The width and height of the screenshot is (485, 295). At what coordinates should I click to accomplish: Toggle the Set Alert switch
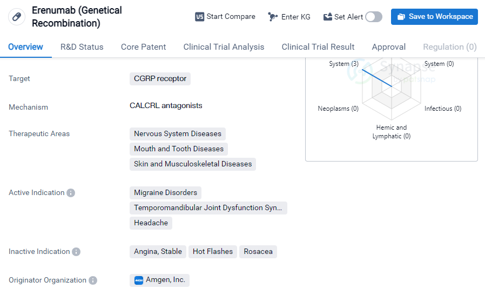pyautogui.click(x=373, y=17)
